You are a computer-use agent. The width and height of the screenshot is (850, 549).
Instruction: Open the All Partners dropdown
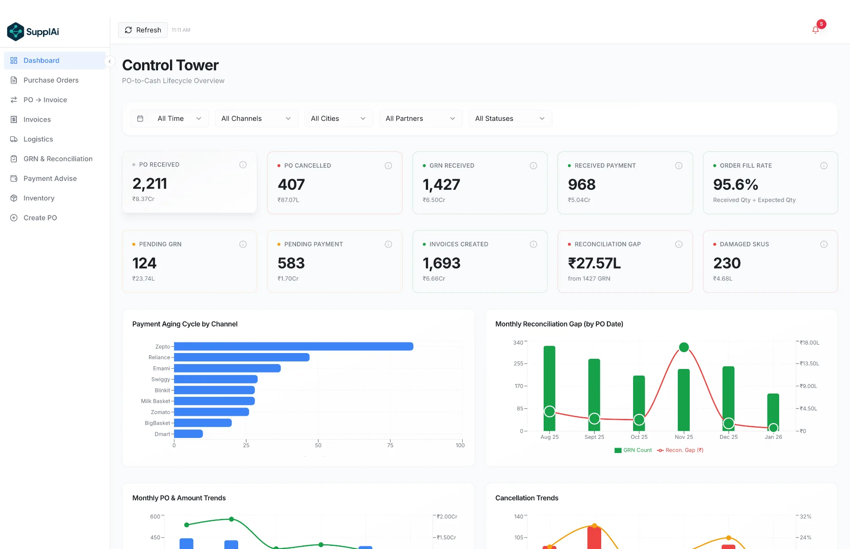421,119
